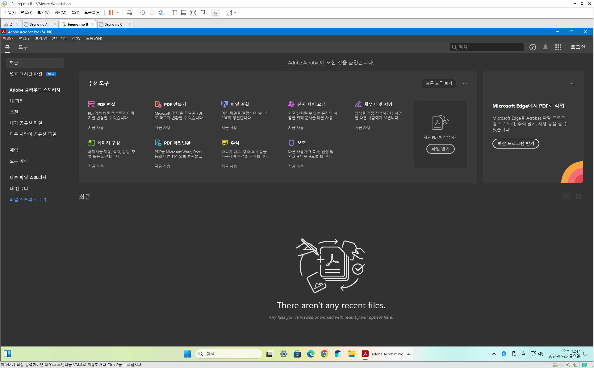Viewport: 594px width, 368px height.
Task: Expand the VMware power options dropdown arrow
Action: click(118, 13)
